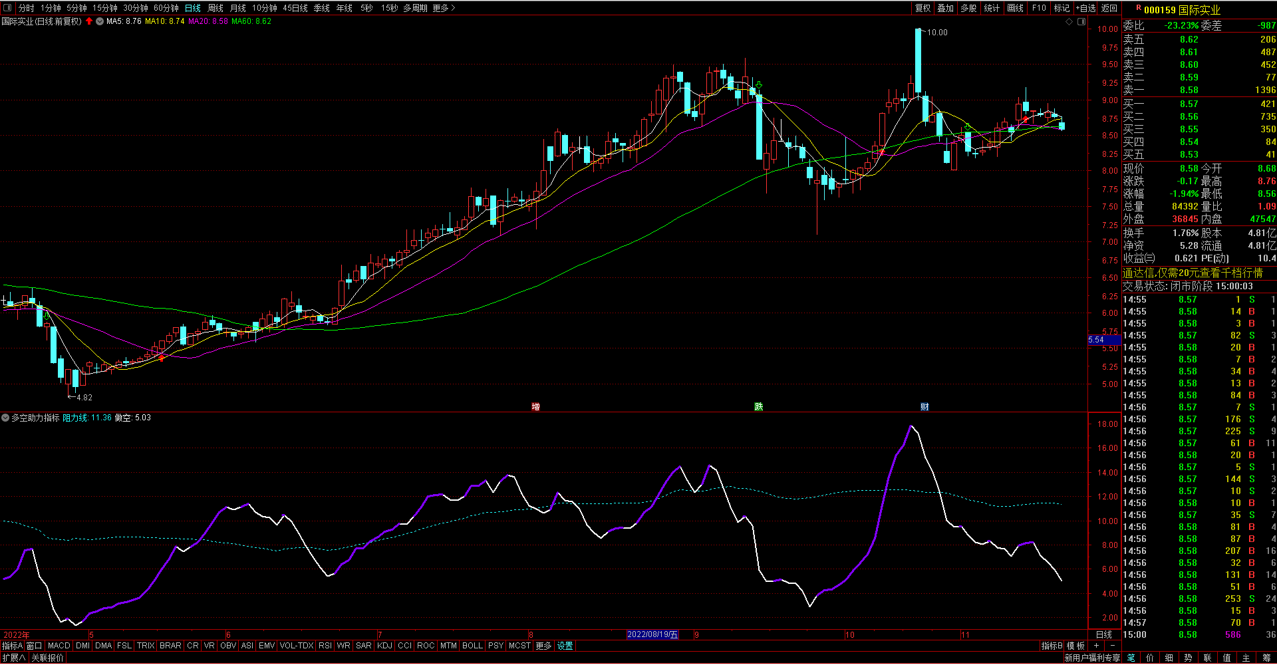Select the 指标A indicator group

[x=12, y=646]
